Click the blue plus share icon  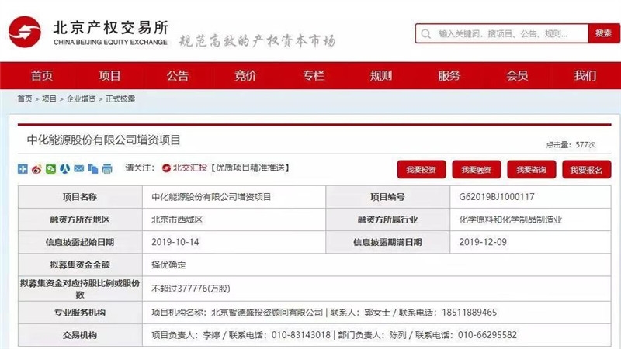[23, 168]
